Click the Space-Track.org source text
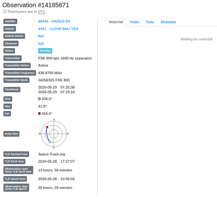 [x=52, y=154]
